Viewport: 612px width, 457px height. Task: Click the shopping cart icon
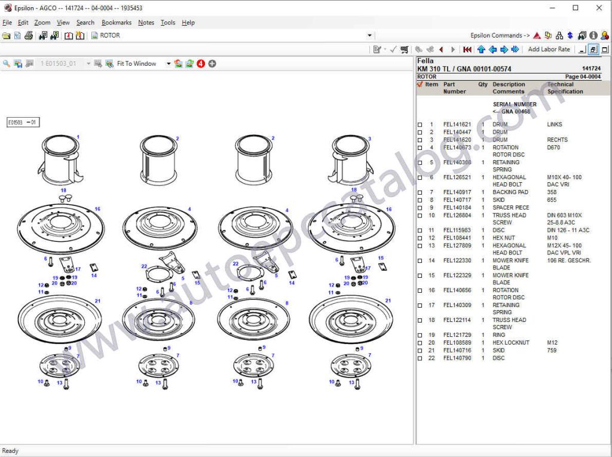coord(405,50)
